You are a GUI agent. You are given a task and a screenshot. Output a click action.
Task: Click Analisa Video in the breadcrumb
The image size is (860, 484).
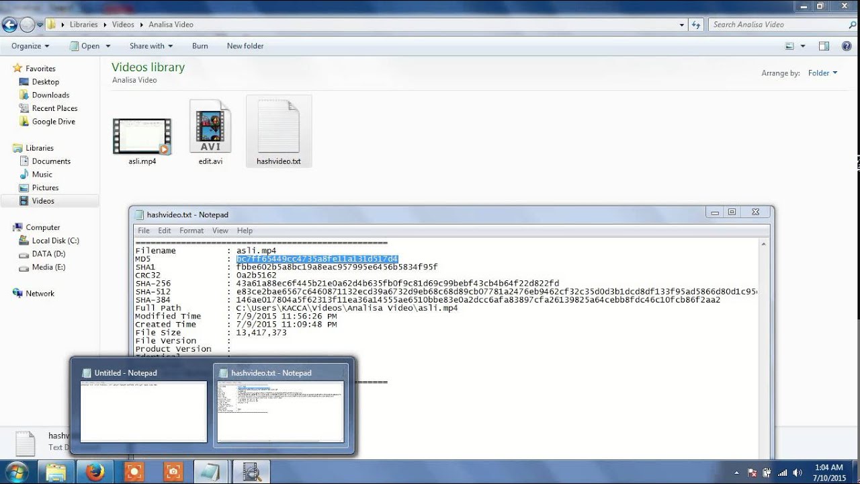pos(171,25)
